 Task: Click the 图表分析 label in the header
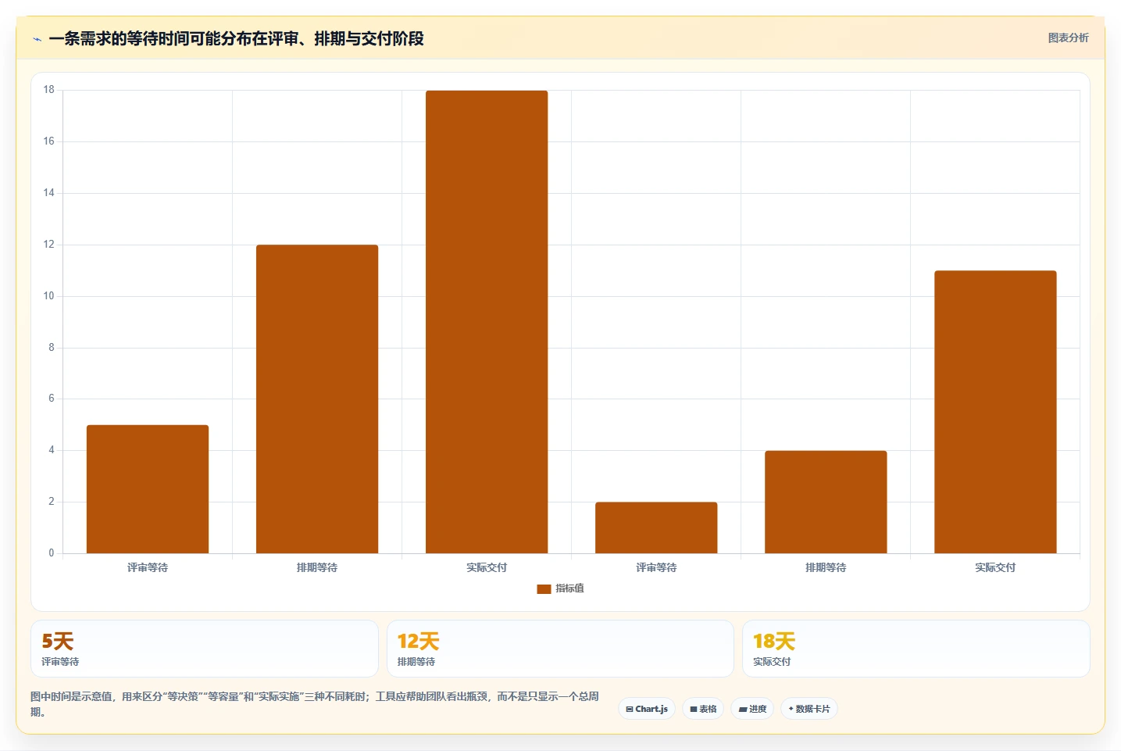pyautogui.click(x=1068, y=38)
